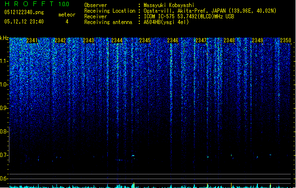Screen dimensions: 296x188
Task: Click the 2348 time marker
Action: pos(229,40)
